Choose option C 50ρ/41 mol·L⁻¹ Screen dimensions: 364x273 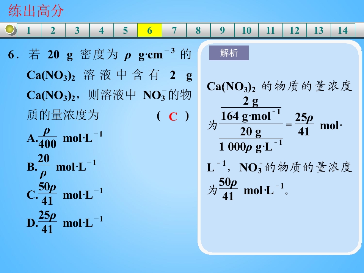pos(64,194)
